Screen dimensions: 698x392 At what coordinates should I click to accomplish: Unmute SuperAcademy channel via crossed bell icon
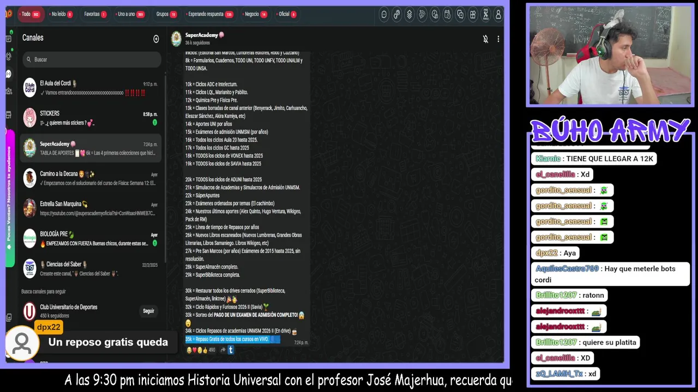coord(485,39)
